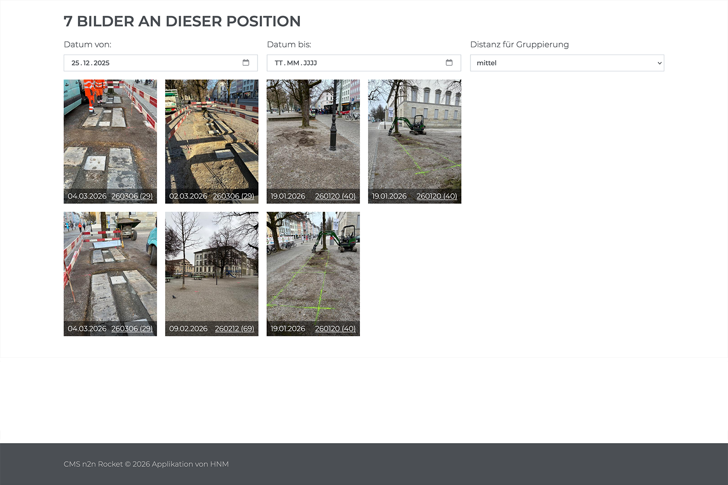
Task: Follow 260120 (40) link on bottom-row excavator photo
Action: pos(335,329)
